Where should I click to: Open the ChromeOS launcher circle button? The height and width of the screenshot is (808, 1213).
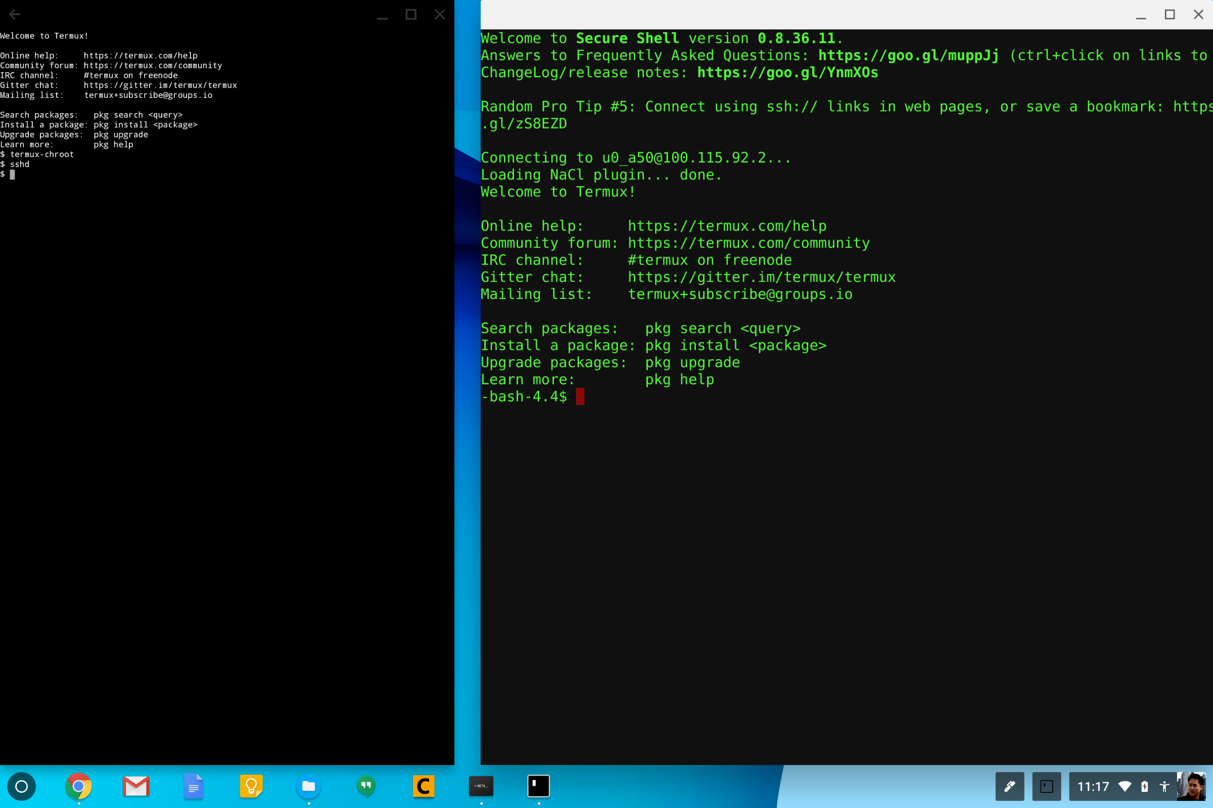(x=21, y=786)
